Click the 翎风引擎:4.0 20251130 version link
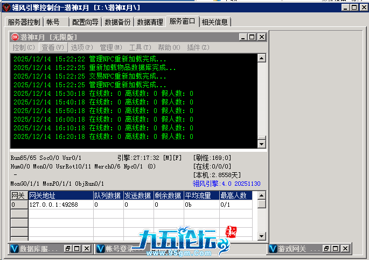The image size is (369, 260). (x=226, y=184)
